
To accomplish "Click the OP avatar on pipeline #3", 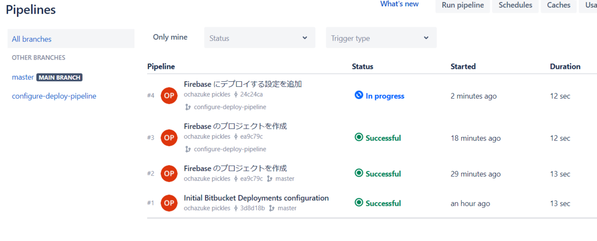I will [x=169, y=137].
